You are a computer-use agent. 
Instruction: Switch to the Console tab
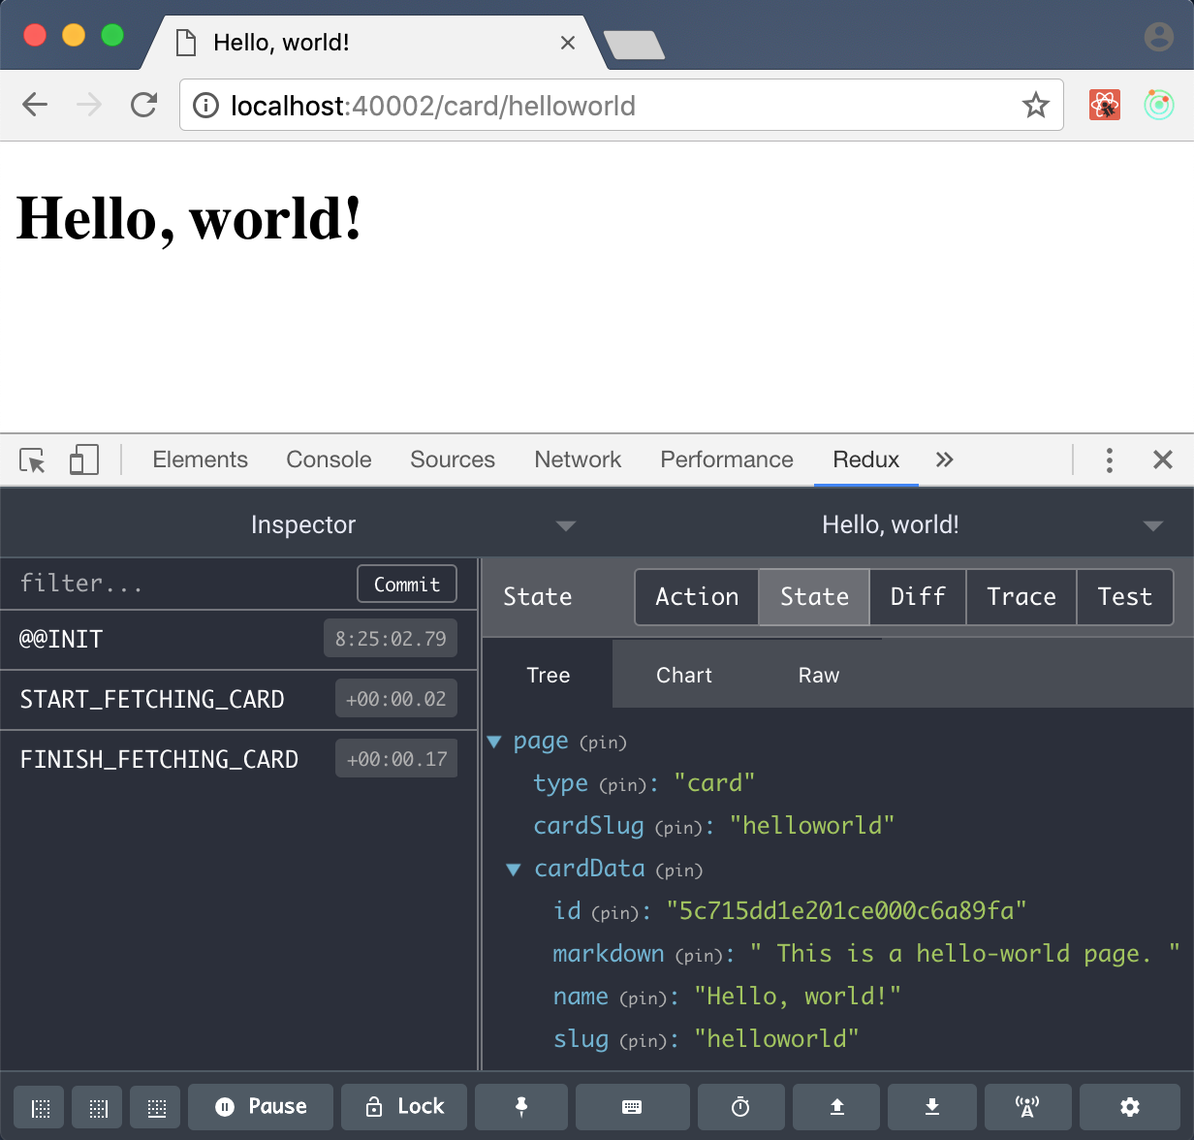[x=329, y=459]
